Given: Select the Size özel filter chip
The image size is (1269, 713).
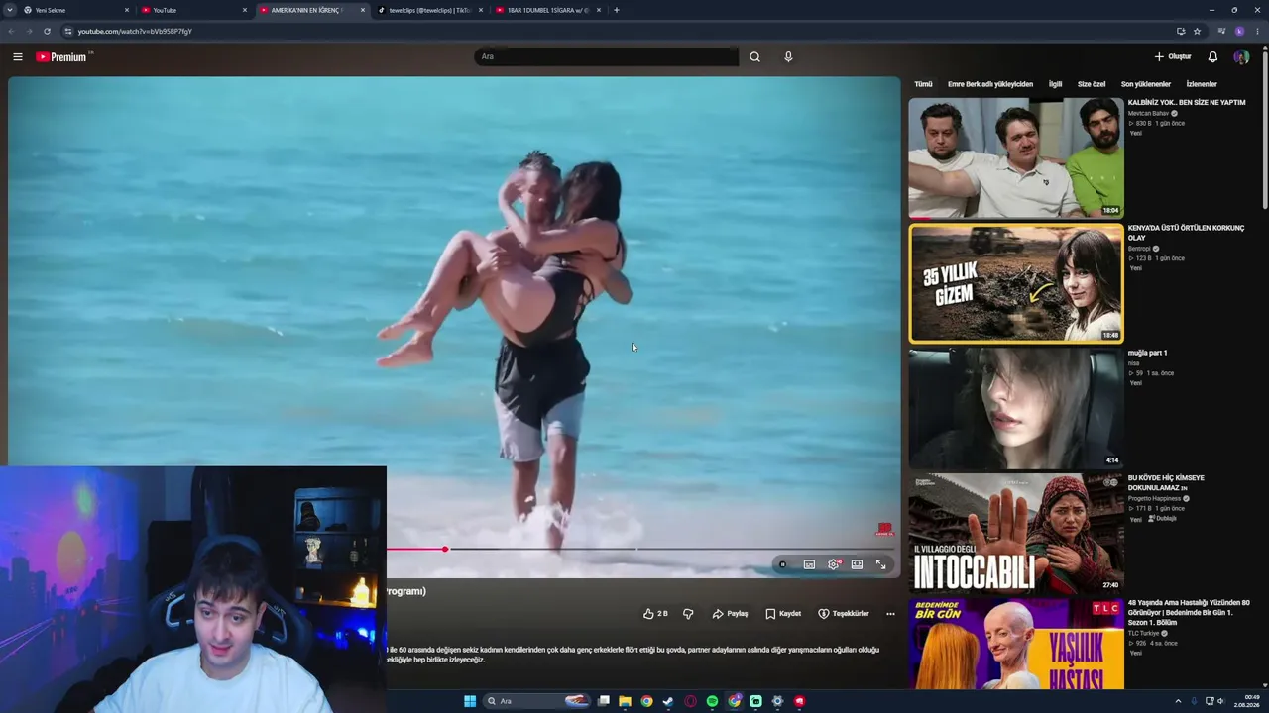Looking at the screenshot, I should pyautogui.click(x=1092, y=84).
